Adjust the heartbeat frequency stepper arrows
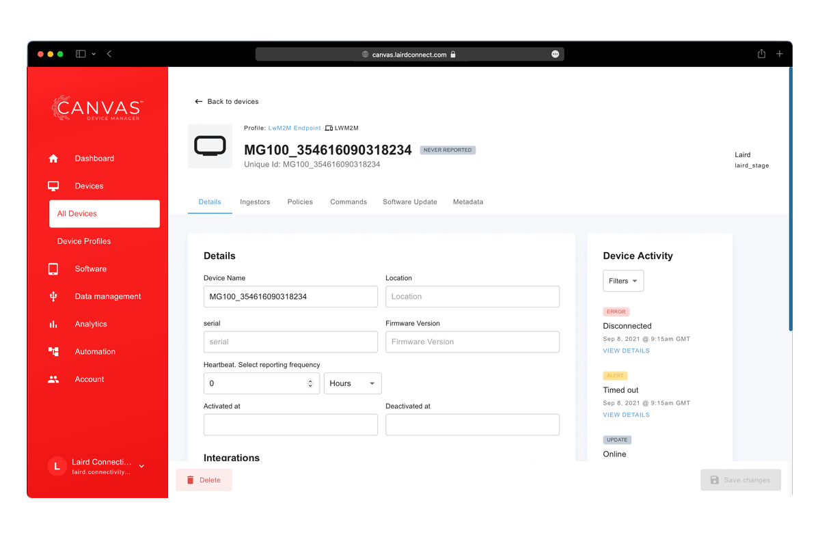The width and height of the screenshot is (820, 535). (310, 383)
